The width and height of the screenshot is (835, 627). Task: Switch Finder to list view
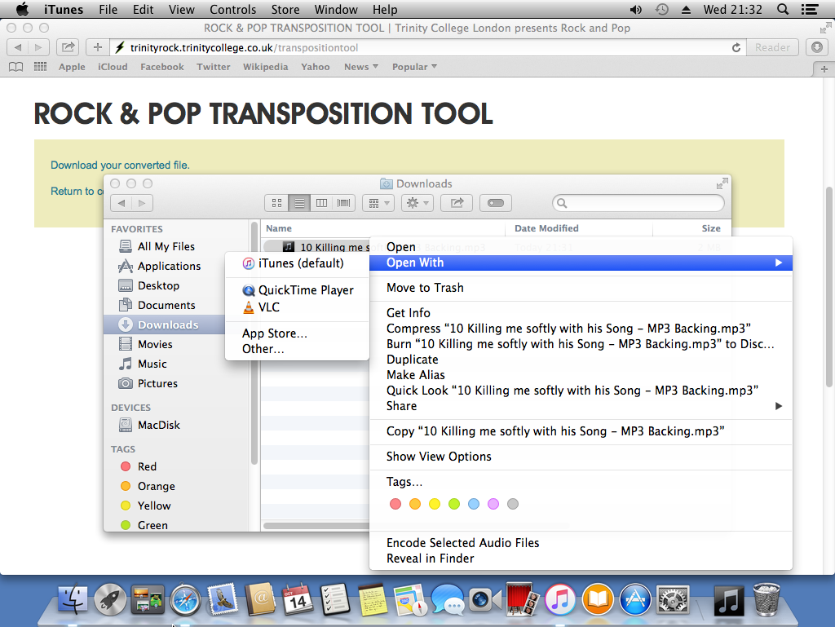(x=299, y=203)
